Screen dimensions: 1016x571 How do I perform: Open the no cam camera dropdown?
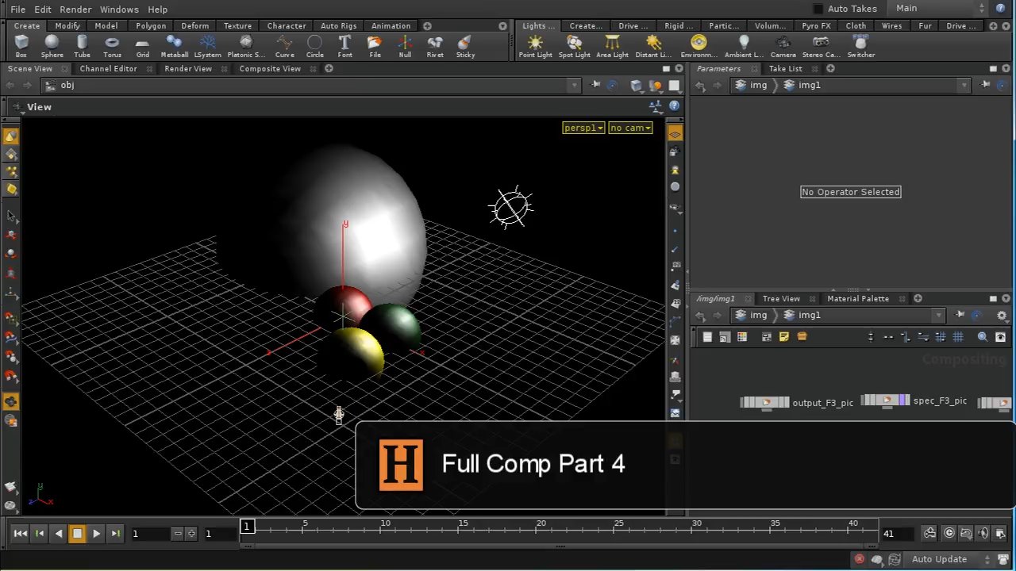click(629, 128)
